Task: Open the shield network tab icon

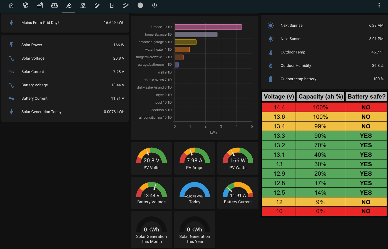Action: [83, 5]
